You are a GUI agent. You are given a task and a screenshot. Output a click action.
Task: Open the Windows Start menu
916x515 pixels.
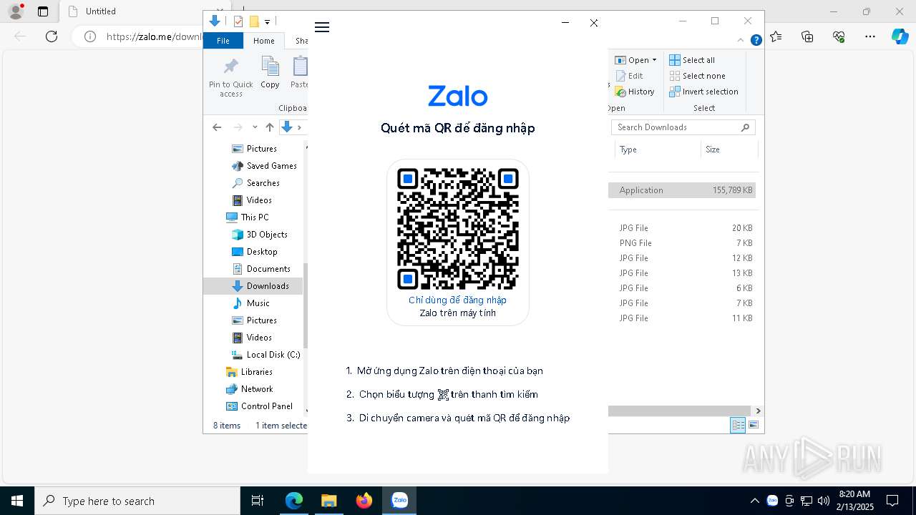click(17, 501)
